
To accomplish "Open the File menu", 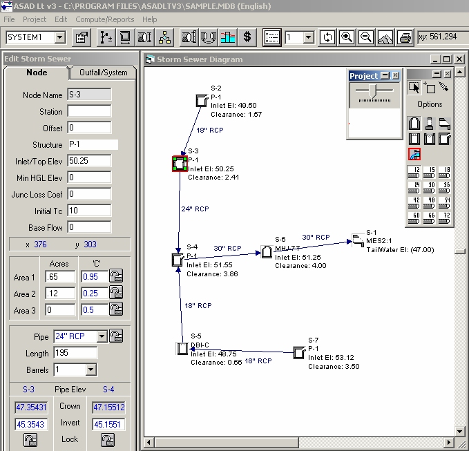I will click(9, 19).
